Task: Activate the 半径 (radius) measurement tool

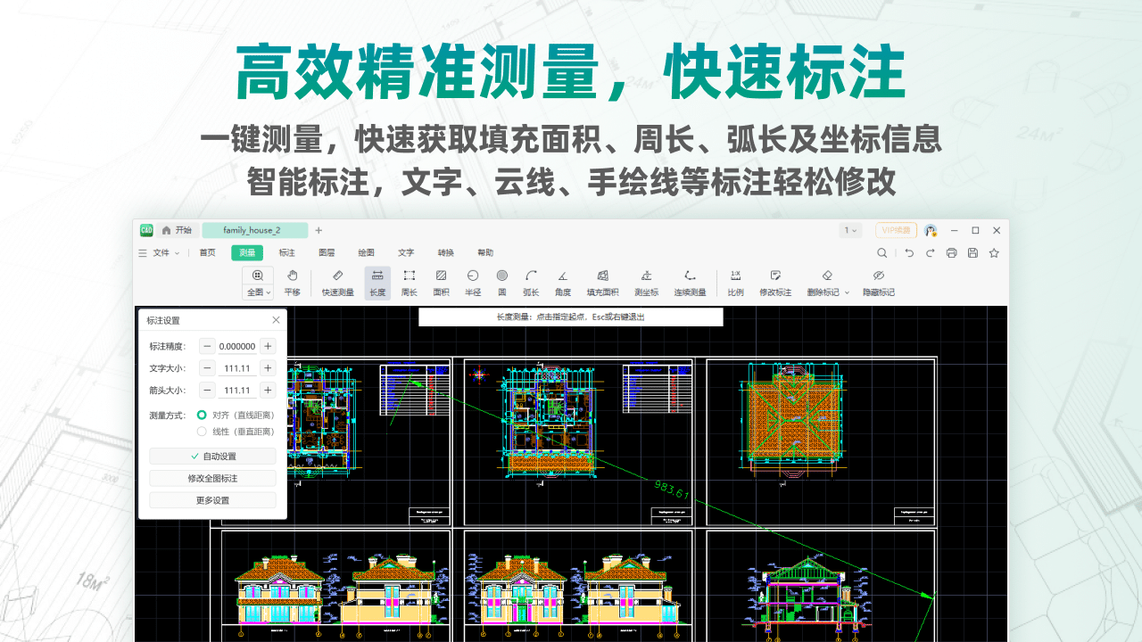Action: click(473, 283)
